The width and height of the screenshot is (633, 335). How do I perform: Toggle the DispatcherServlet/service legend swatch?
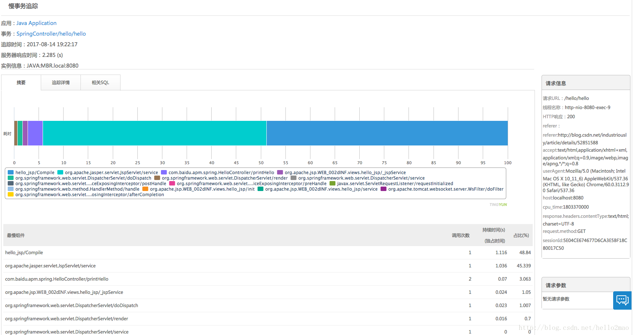point(294,178)
